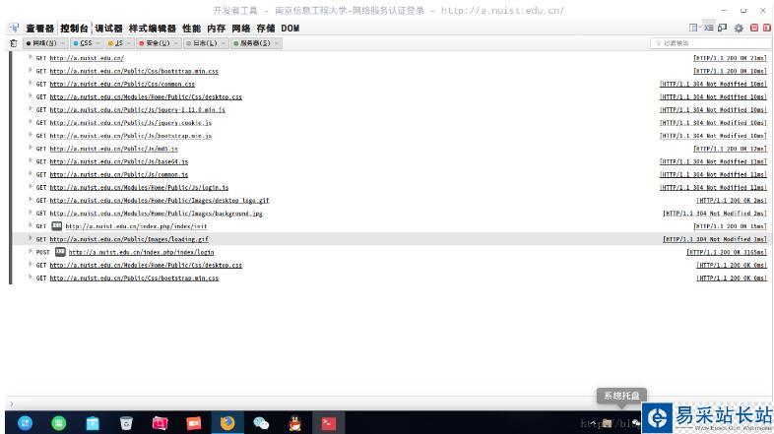Open dropdown arrow of JS filter
Screen dimensions: 774x434
point(129,43)
